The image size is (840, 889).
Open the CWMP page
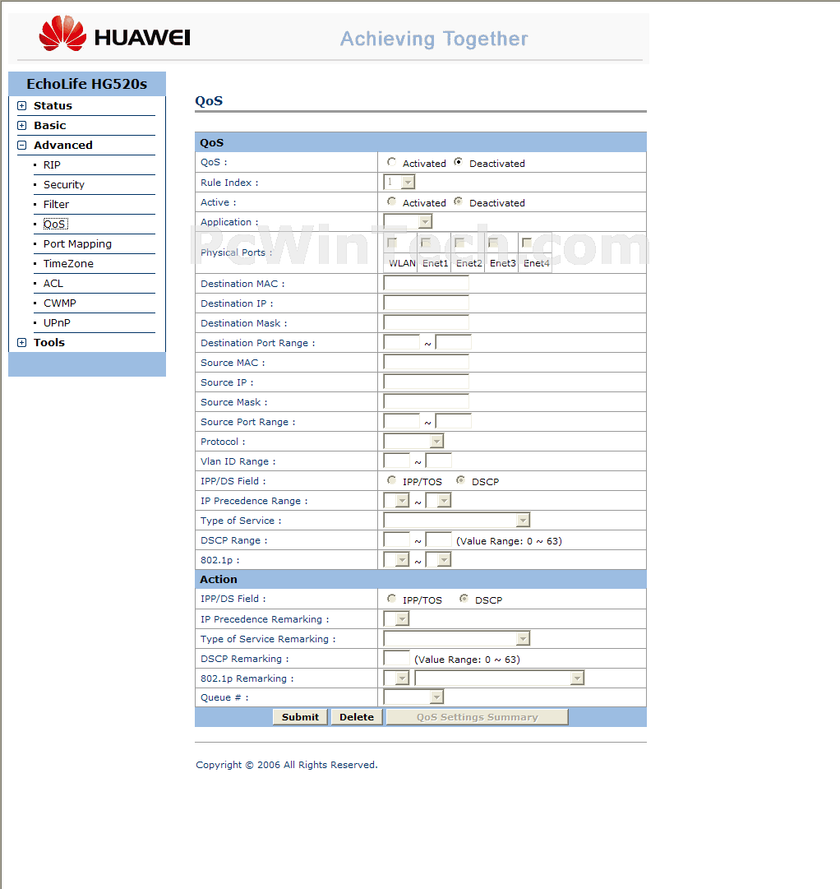point(59,303)
